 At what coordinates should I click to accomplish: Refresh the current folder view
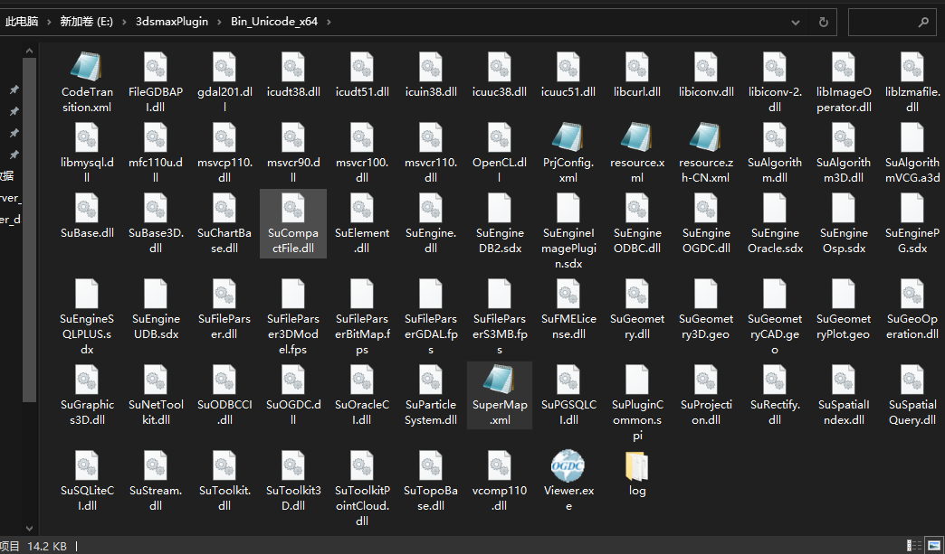click(x=824, y=23)
